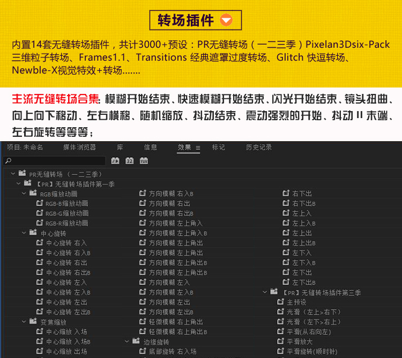Screen dimensions: 402x358
Task: Click the preset icon for 方向模糊 右入B
Action: [x=143, y=193]
